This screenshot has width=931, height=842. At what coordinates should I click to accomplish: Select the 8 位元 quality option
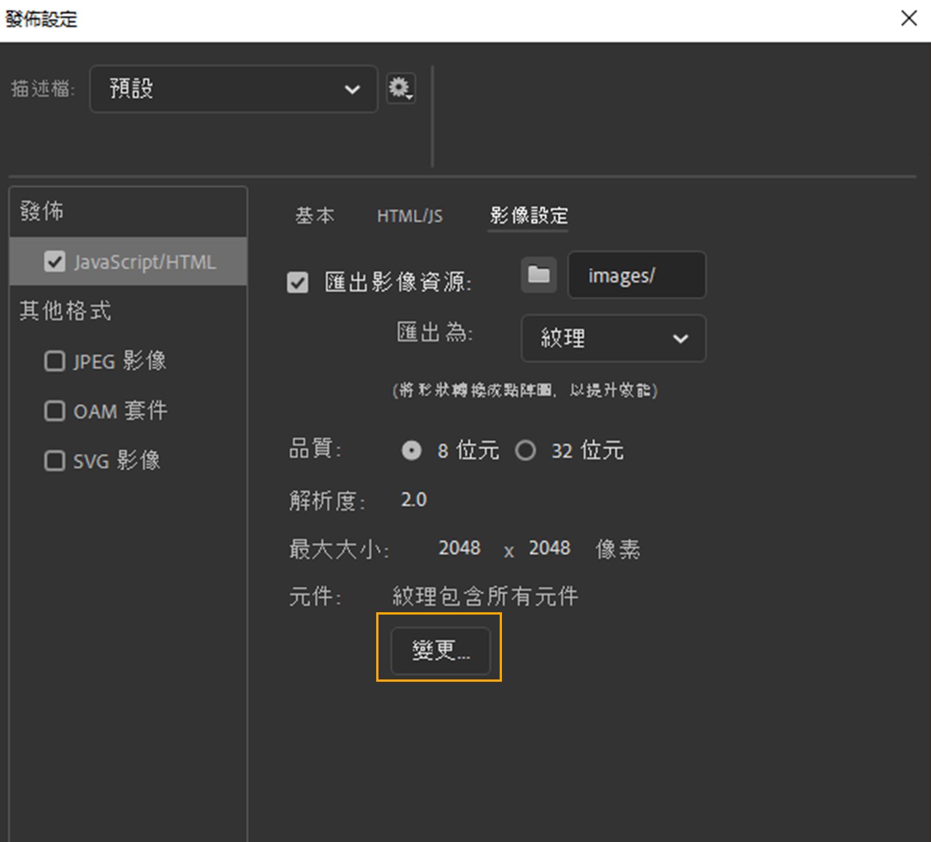tap(411, 451)
